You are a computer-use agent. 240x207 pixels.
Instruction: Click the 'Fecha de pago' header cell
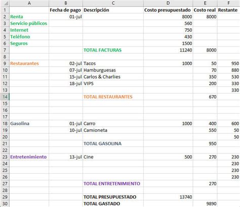(66, 10)
